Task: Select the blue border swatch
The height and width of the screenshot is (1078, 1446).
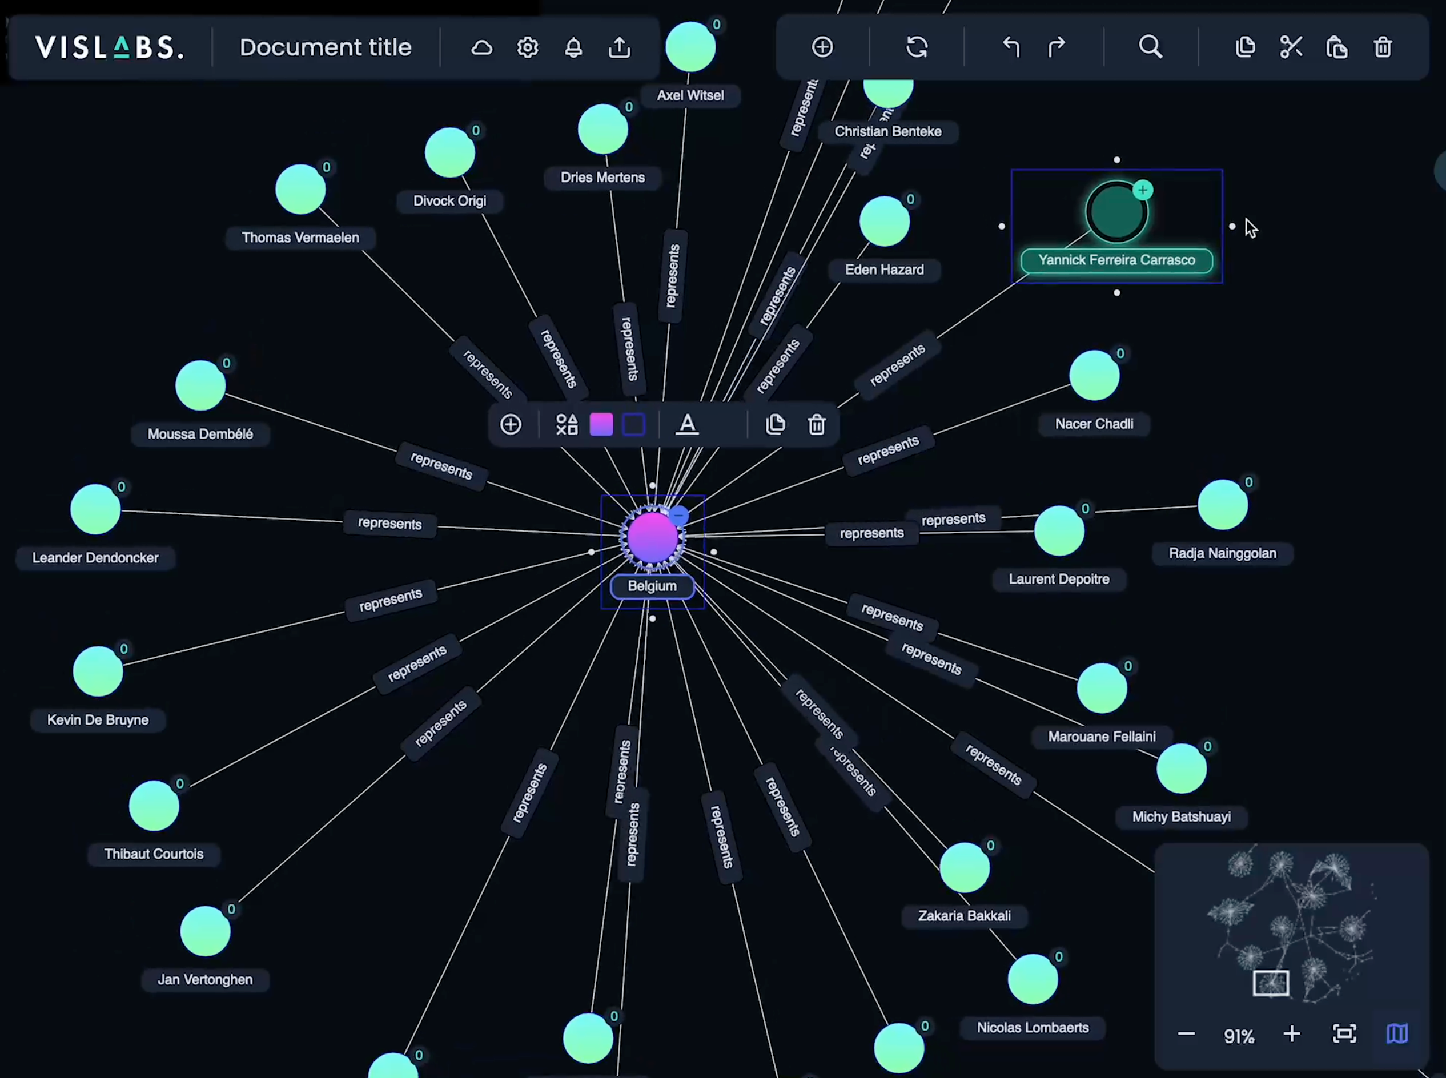Action: tap(633, 424)
